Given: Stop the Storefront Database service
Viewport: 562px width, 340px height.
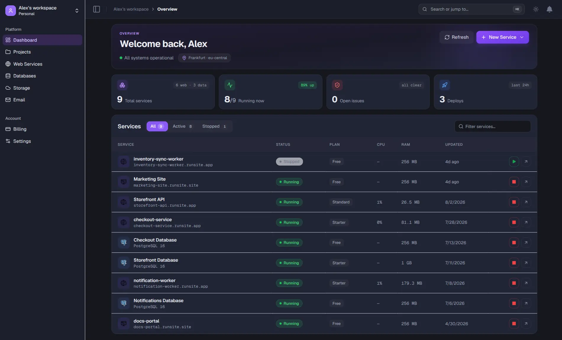Looking at the screenshot, I should click(x=514, y=263).
